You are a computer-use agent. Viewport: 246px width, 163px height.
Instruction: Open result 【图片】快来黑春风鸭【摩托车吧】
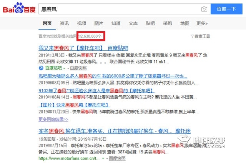click(x=74, y=105)
